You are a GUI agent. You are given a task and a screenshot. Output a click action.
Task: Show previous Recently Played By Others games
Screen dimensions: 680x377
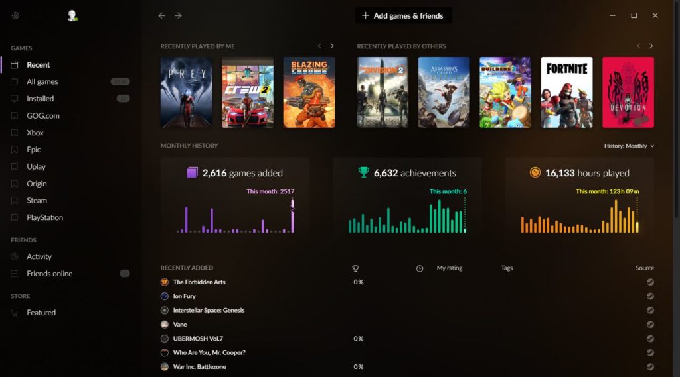[639, 46]
